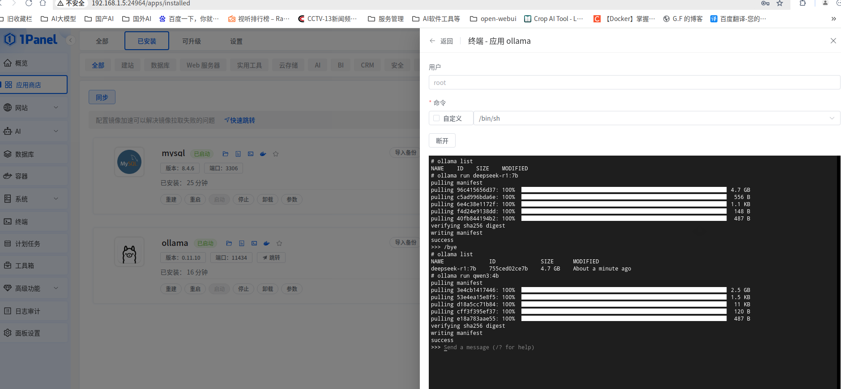
Task: Filter apps by the 数据库 category tag
Action: pos(160,65)
